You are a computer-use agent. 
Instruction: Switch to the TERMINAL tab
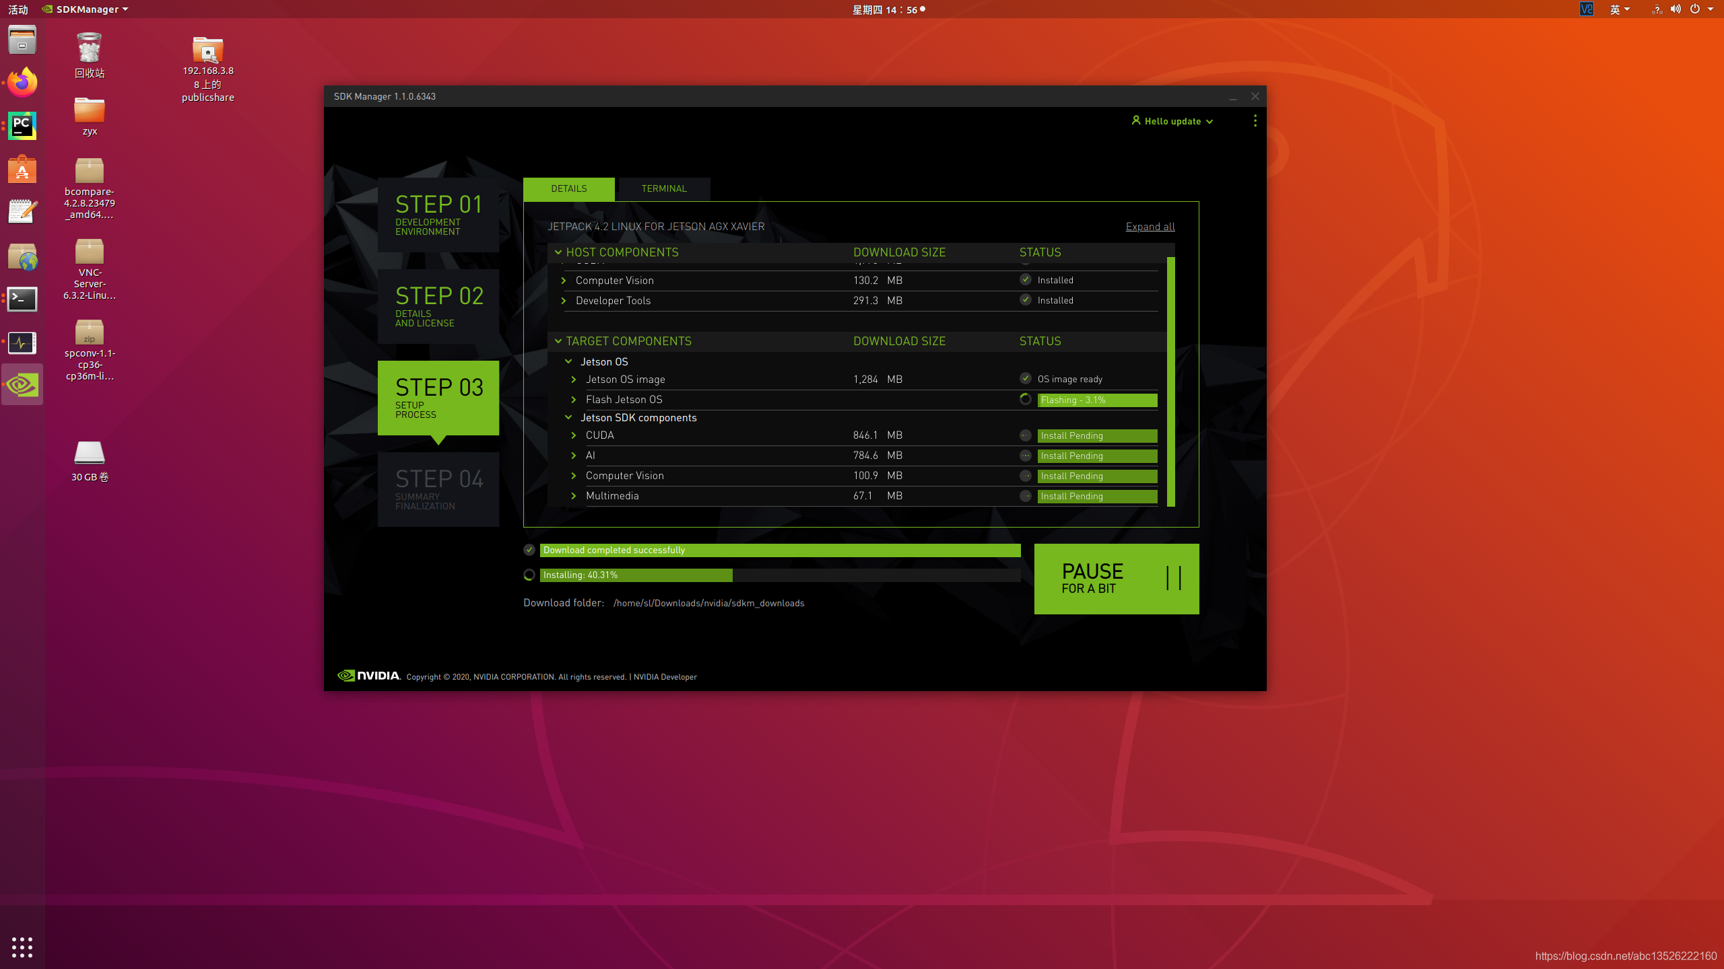(664, 189)
